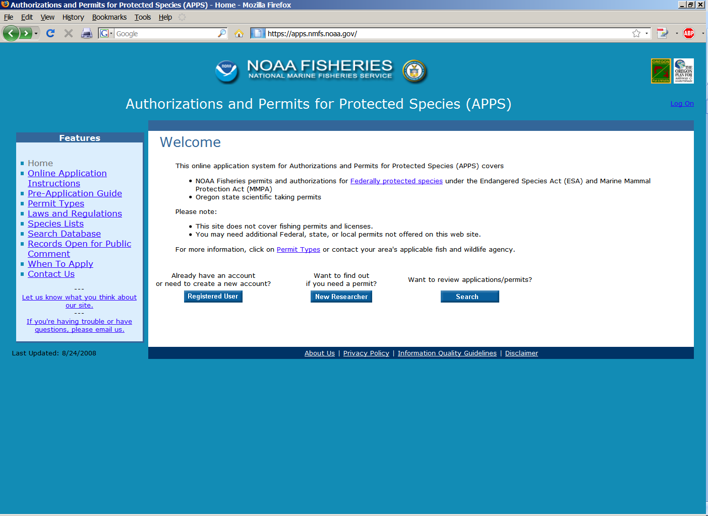Open the back/forward history dropdown arrow

(36, 34)
